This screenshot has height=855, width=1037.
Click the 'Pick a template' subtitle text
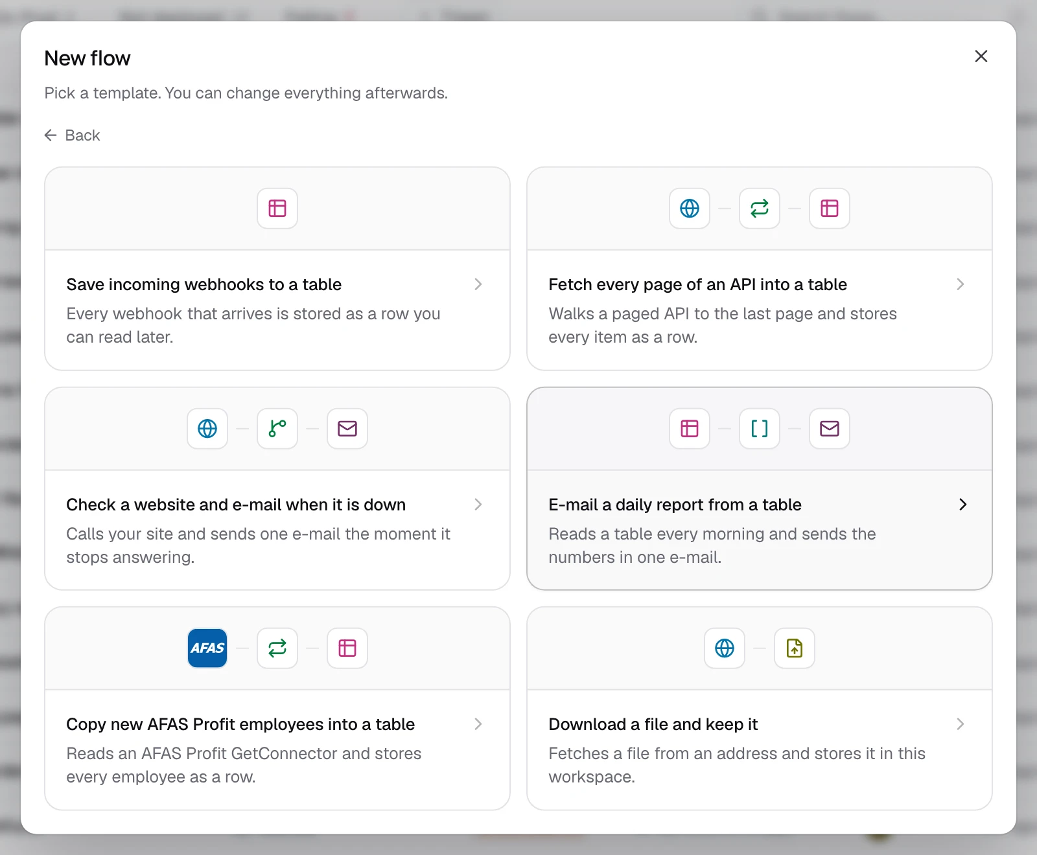[246, 93]
